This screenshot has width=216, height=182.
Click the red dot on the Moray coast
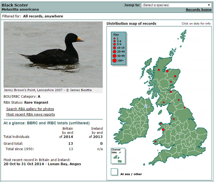tap(167, 71)
